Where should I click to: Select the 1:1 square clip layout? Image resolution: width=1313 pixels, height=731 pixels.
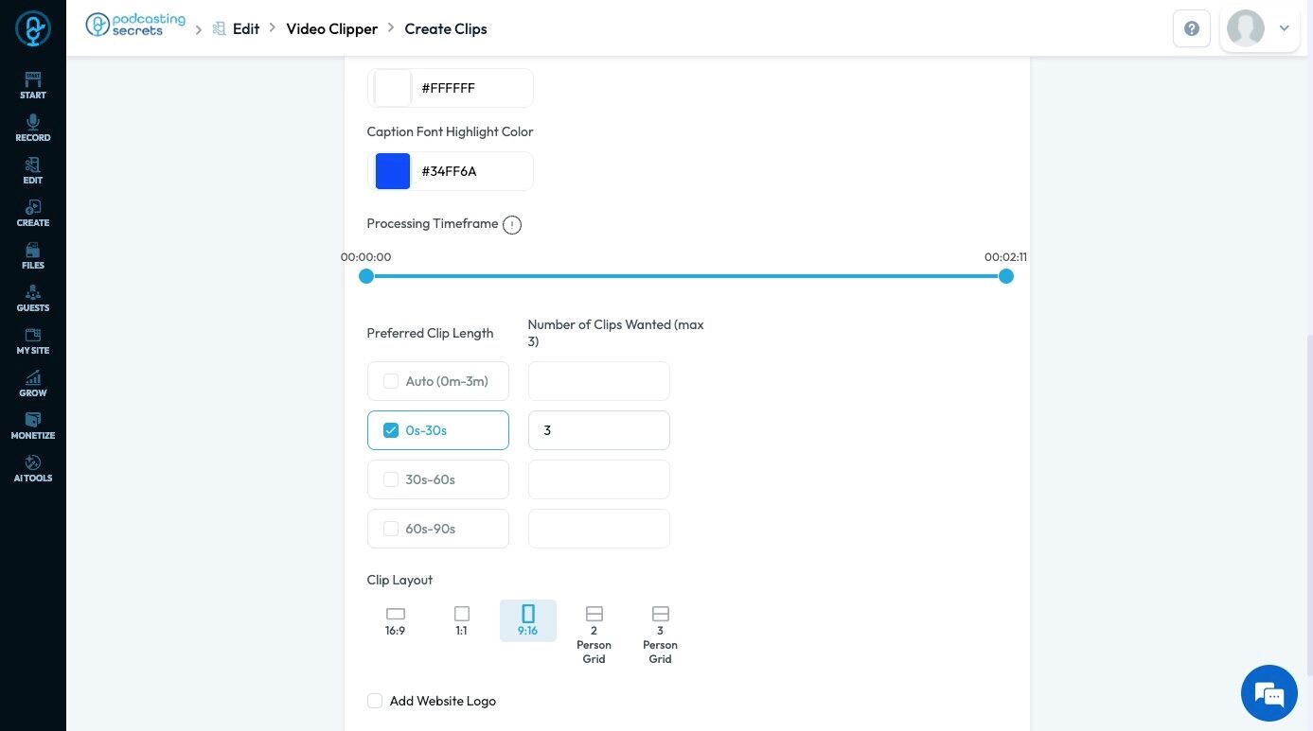click(x=462, y=620)
